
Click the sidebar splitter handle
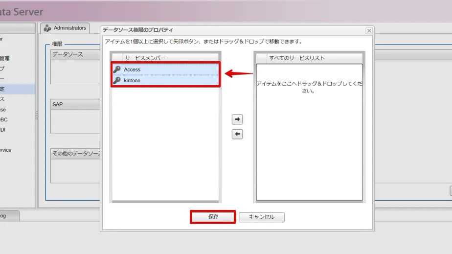pyautogui.click(x=37, y=115)
